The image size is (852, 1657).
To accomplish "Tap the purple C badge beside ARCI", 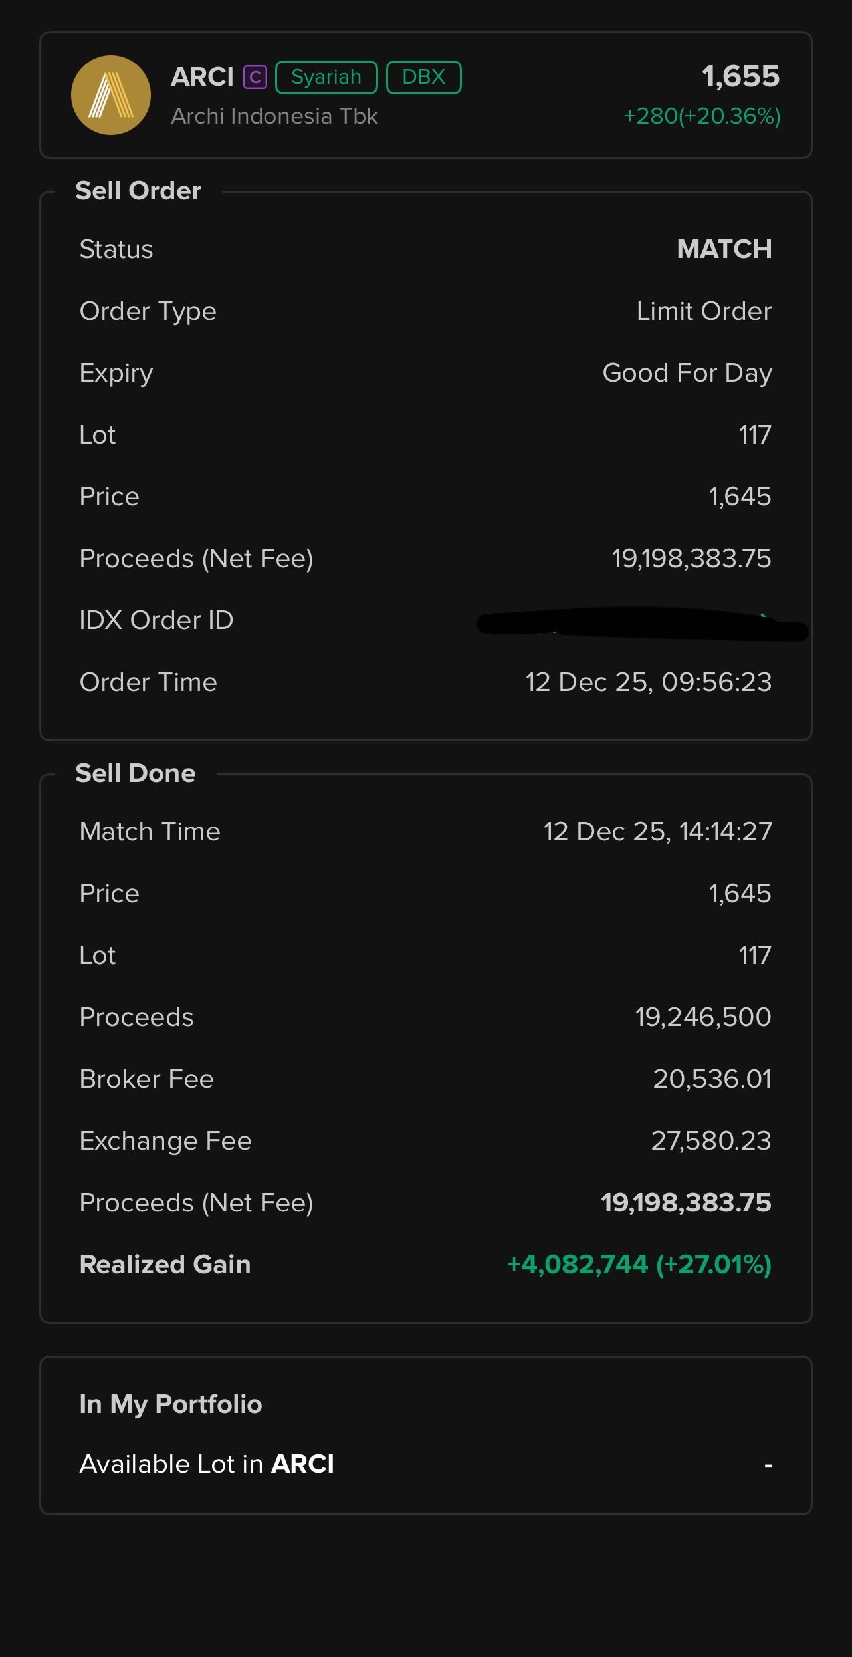I will (255, 78).
